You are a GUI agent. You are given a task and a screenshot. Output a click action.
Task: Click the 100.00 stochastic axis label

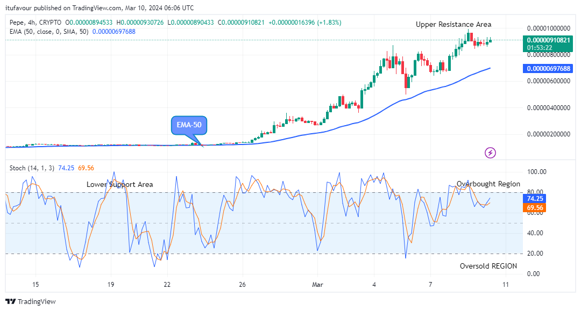point(536,172)
